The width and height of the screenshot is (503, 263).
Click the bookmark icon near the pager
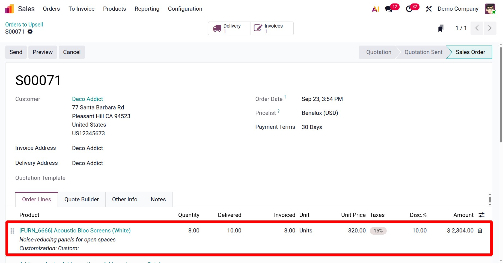441,28
